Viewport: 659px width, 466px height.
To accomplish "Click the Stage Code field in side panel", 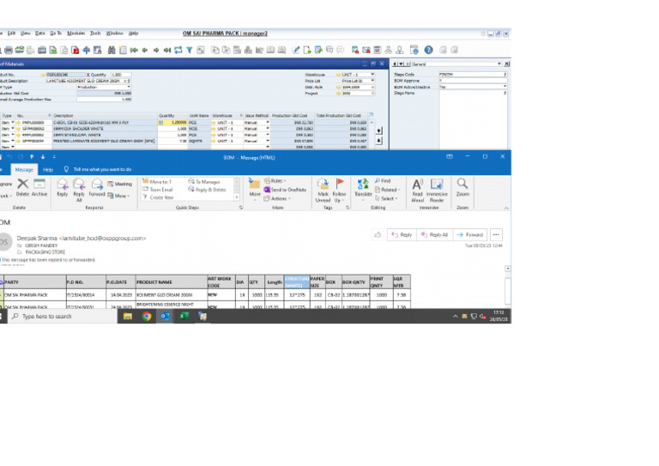I will pos(473,75).
